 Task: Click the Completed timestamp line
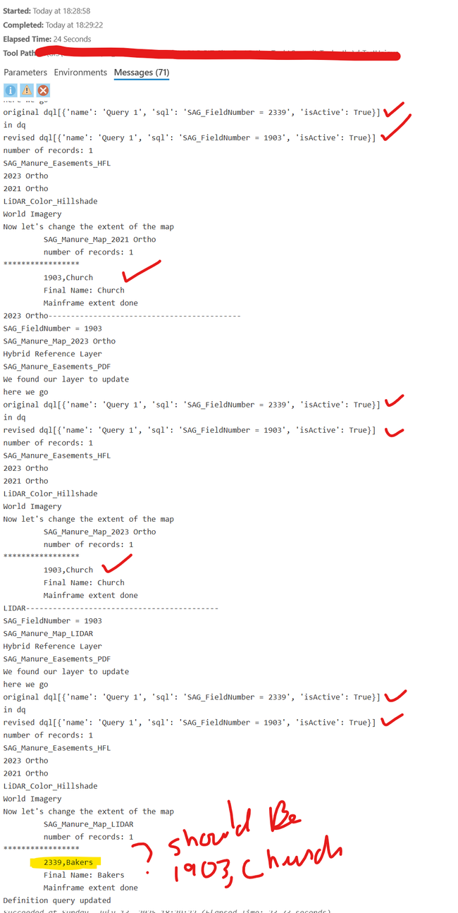click(51, 25)
